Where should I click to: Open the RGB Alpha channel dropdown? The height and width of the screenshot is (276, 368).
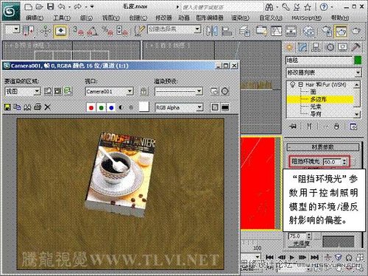(x=180, y=107)
